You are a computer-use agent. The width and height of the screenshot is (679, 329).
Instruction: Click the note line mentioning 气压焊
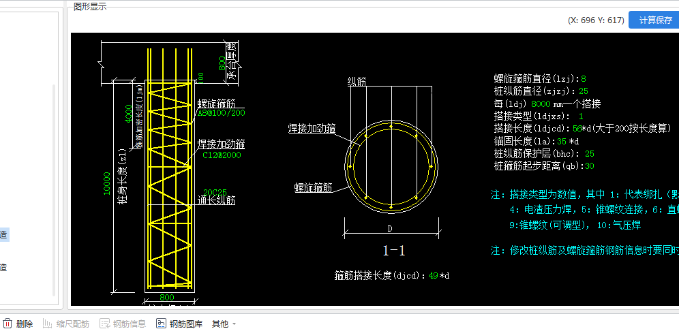pos(575,225)
